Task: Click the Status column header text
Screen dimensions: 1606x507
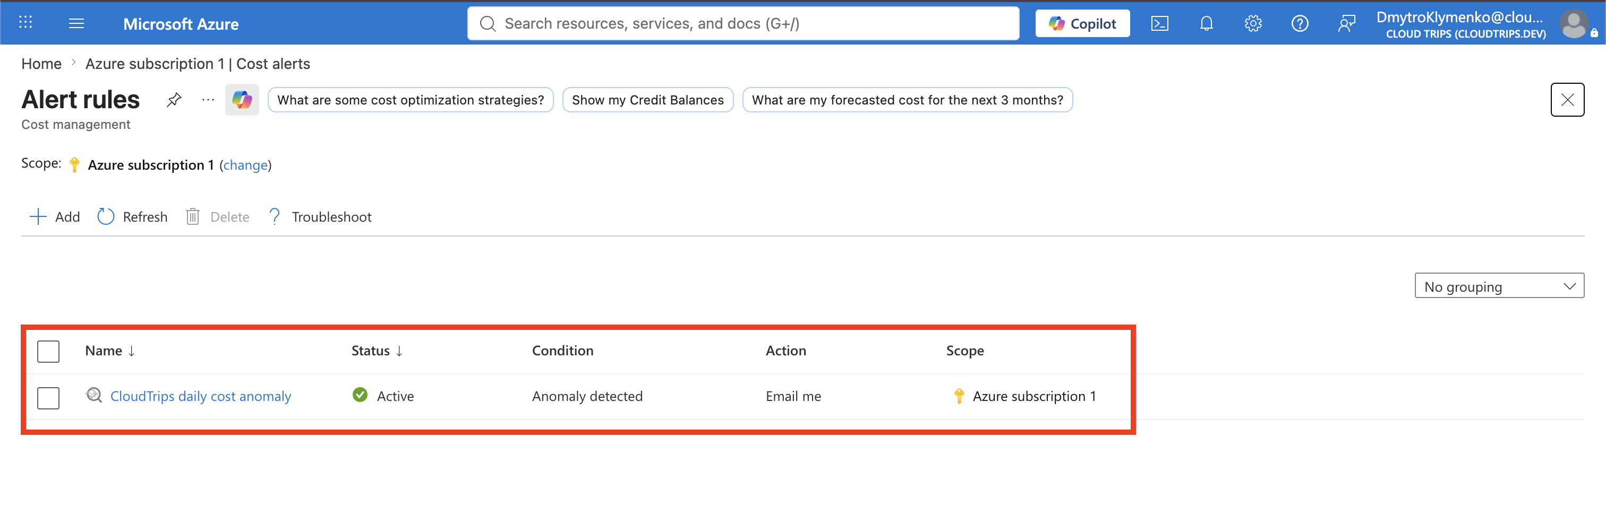Action: (x=370, y=351)
